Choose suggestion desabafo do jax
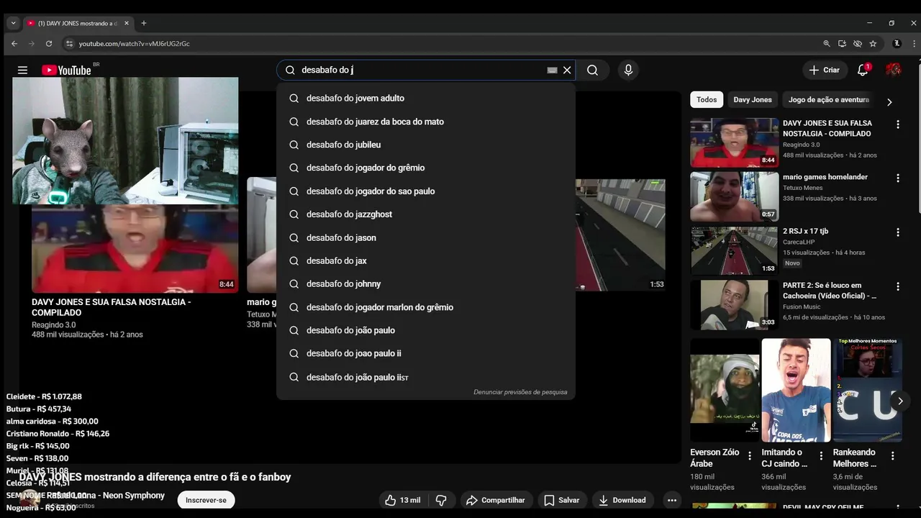Viewport: 921px width, 518px height. (x=426, y=260)
